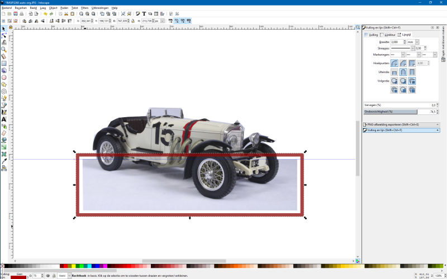Pick the Text tool in the toolbox
Viewport: 447px width, 279px height.
tap(4, 119)
